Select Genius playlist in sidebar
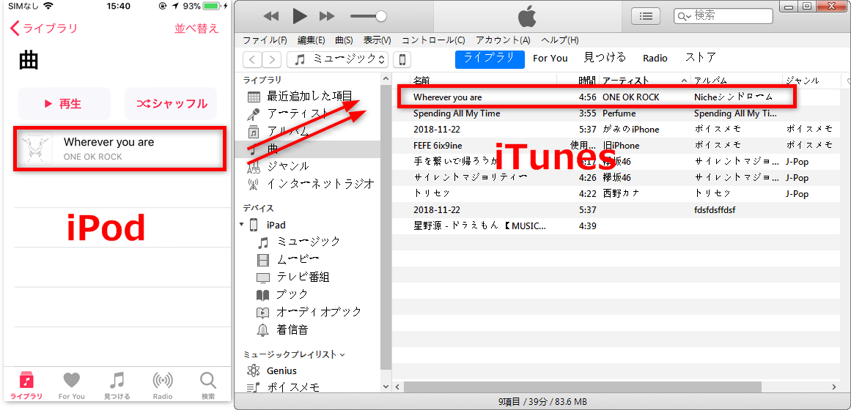 pyautogui.click(x=281, y=371)
